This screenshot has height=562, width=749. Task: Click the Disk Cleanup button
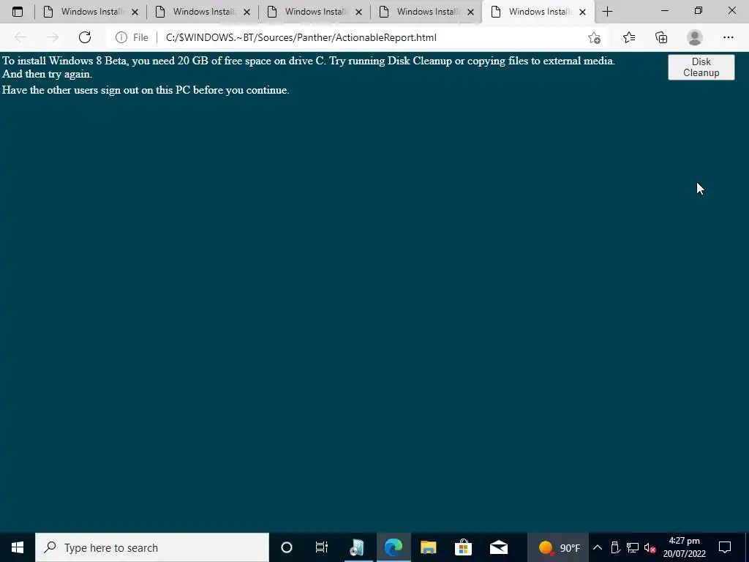pyautogui.click(x=701, y=67)
